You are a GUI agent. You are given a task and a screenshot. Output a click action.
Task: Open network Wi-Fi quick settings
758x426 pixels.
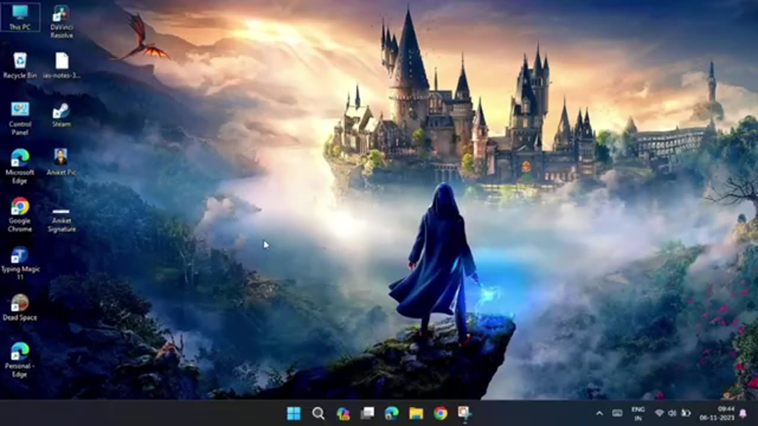point(659,413)
